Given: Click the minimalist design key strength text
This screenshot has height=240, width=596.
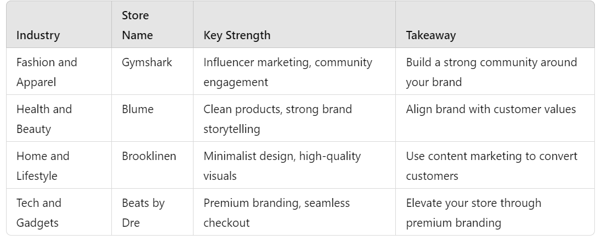Looking at the screenshot, I should 282,166.
